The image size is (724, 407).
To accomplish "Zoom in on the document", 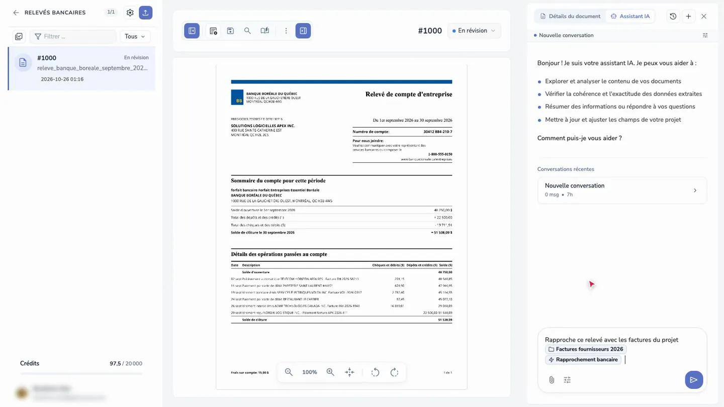I will click(x=330, y=372).
